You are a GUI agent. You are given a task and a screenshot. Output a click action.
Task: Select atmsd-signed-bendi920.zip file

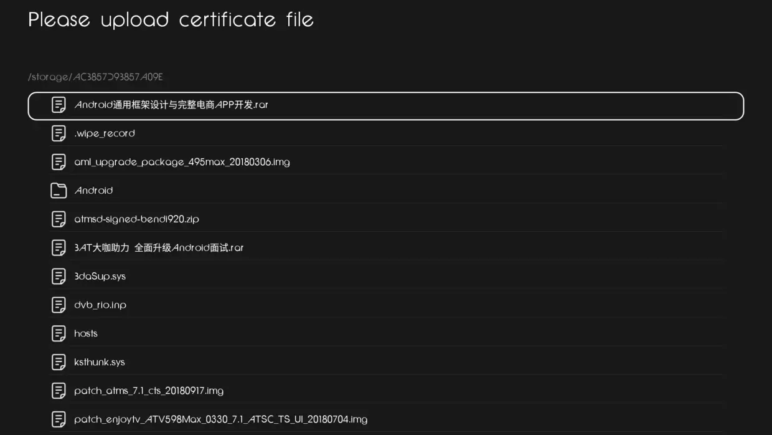(x=386, y=219)
